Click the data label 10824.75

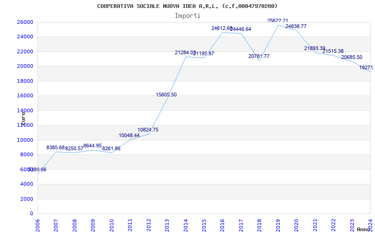tap(148, 130)
